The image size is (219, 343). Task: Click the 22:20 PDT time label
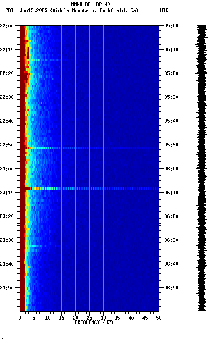[7, 73]
